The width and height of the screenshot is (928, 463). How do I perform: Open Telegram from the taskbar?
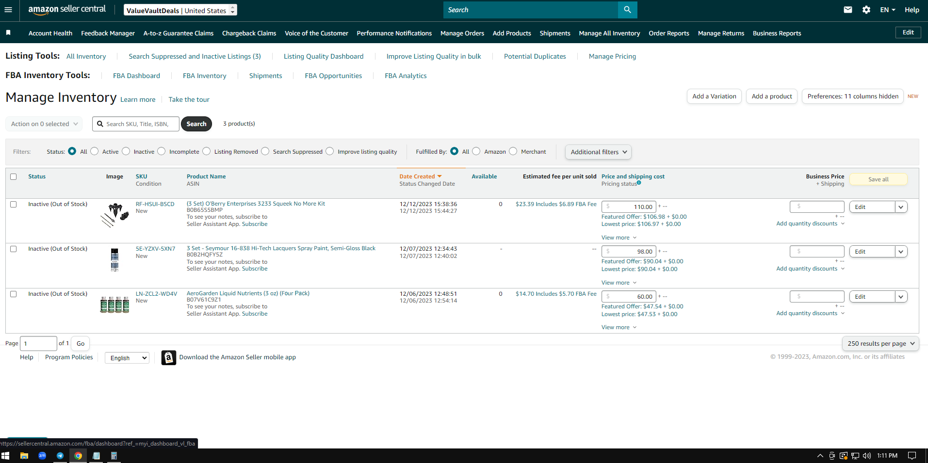pyautogui.click(x=60, y=456)
